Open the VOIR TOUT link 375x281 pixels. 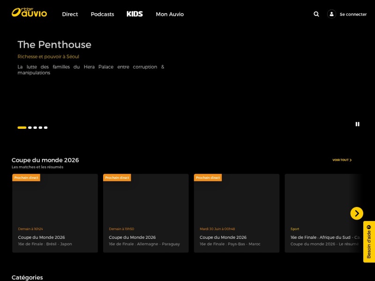tap(342, 160)
